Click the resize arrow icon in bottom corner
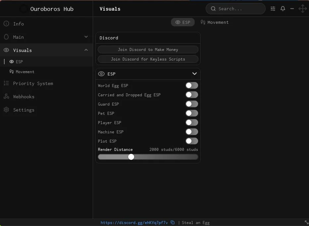 (x=306, y=223)
